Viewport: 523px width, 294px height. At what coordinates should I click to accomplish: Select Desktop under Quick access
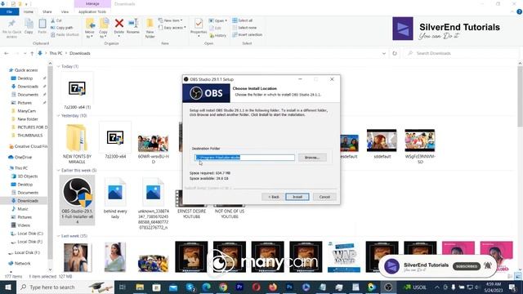click(x=25, y=78)
